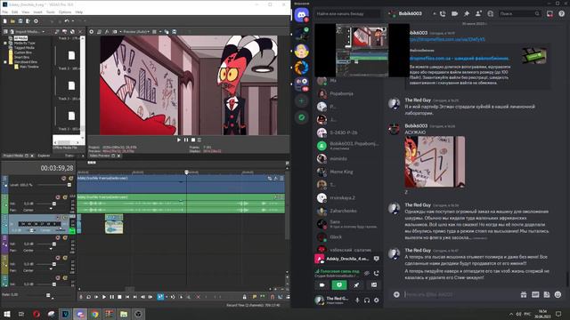Solo the green audio track

pyautogui.click(x=65, y=197)
